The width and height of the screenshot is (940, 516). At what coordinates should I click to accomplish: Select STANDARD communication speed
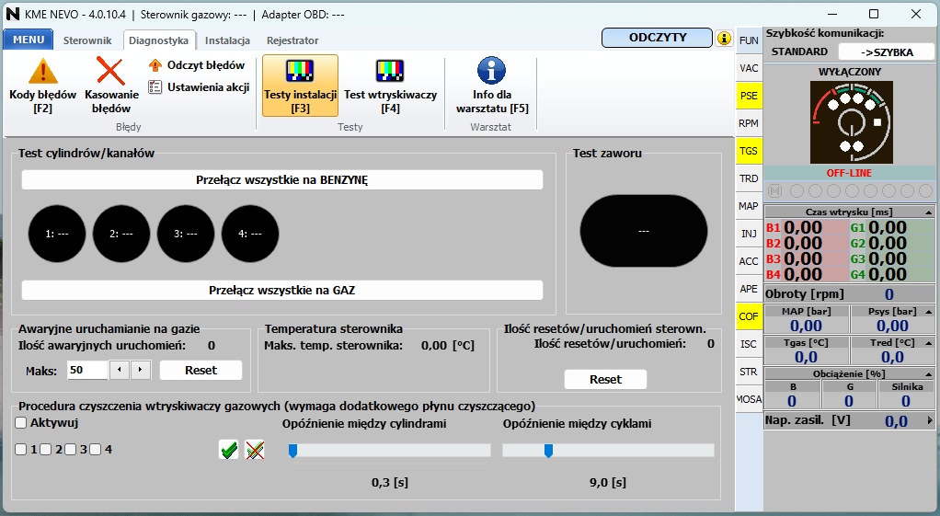pos(799,52)
